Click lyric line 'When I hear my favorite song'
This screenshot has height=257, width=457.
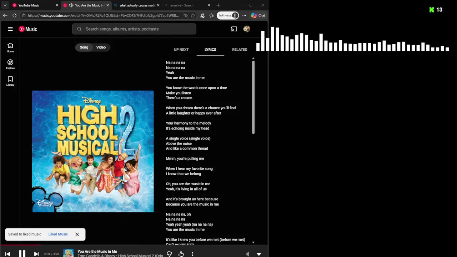click(189, 169)
